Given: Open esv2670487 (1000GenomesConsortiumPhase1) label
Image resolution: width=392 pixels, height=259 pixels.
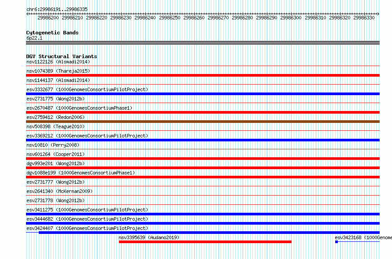Looking at the screenshot, I should tap(79, 108).
